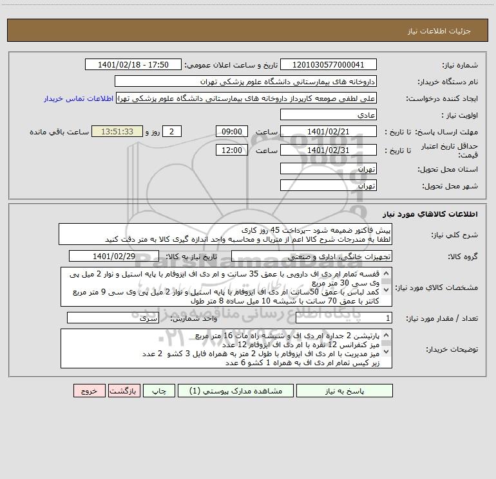Click the ساعت باقی مانده label
The width and height of the screenshot is (496, 479).
point(59,132)
